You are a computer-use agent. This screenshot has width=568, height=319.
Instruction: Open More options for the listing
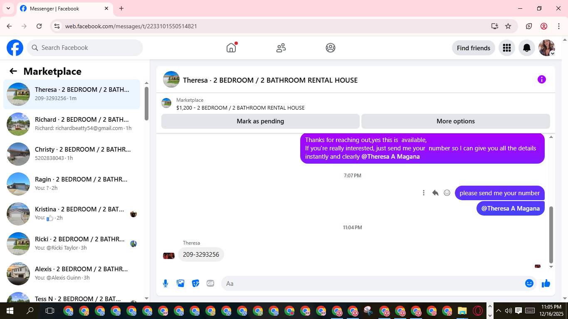[x=456, y=121]
